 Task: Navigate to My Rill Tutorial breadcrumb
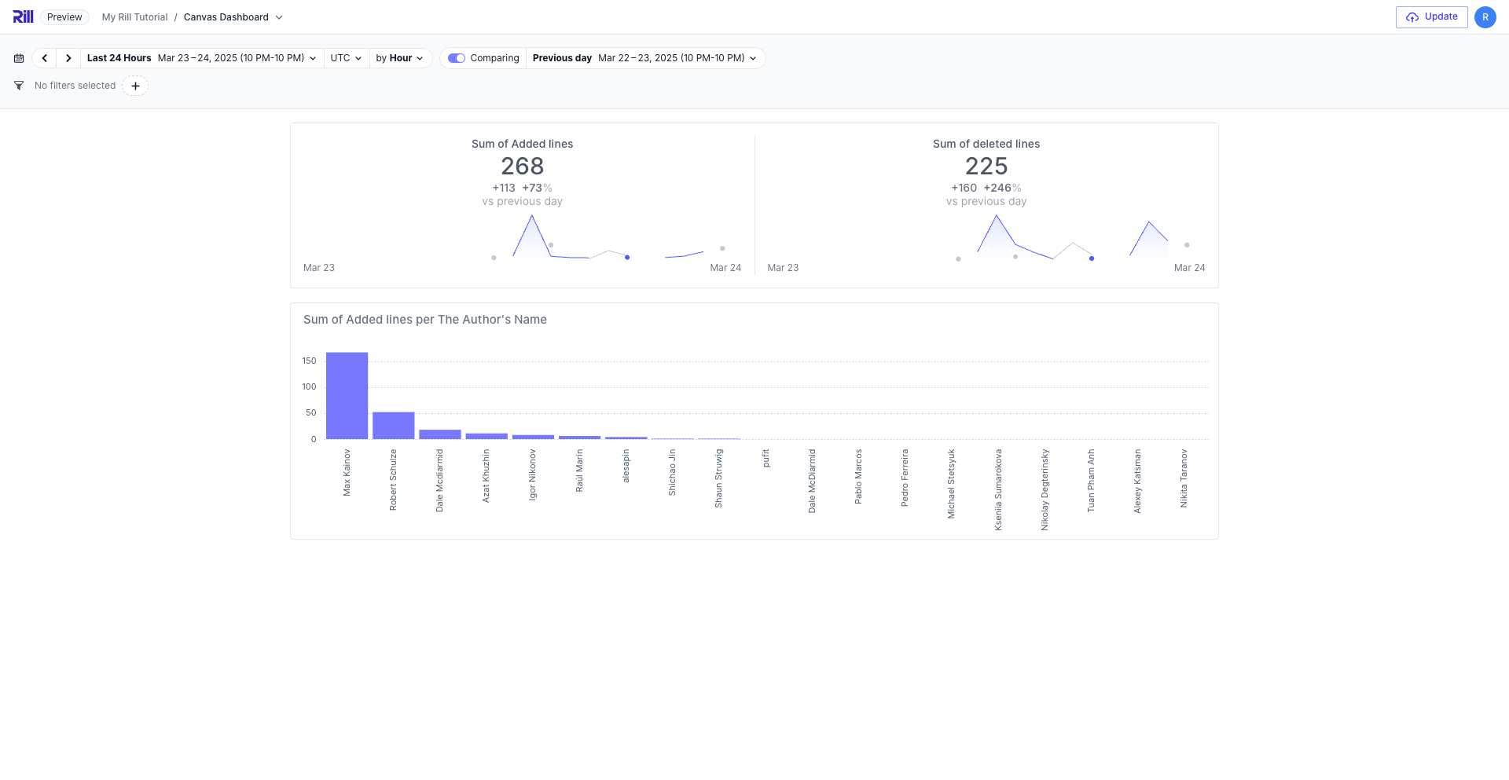[134, 16]
